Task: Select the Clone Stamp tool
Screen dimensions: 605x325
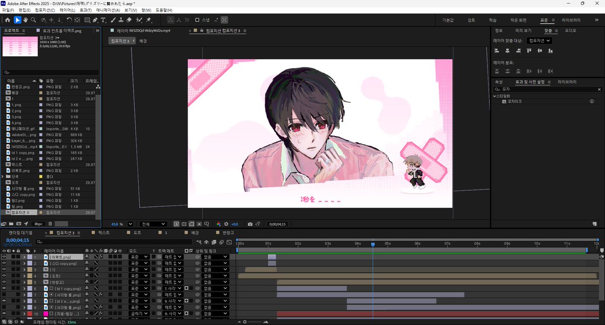Action: tap(120, 20)
